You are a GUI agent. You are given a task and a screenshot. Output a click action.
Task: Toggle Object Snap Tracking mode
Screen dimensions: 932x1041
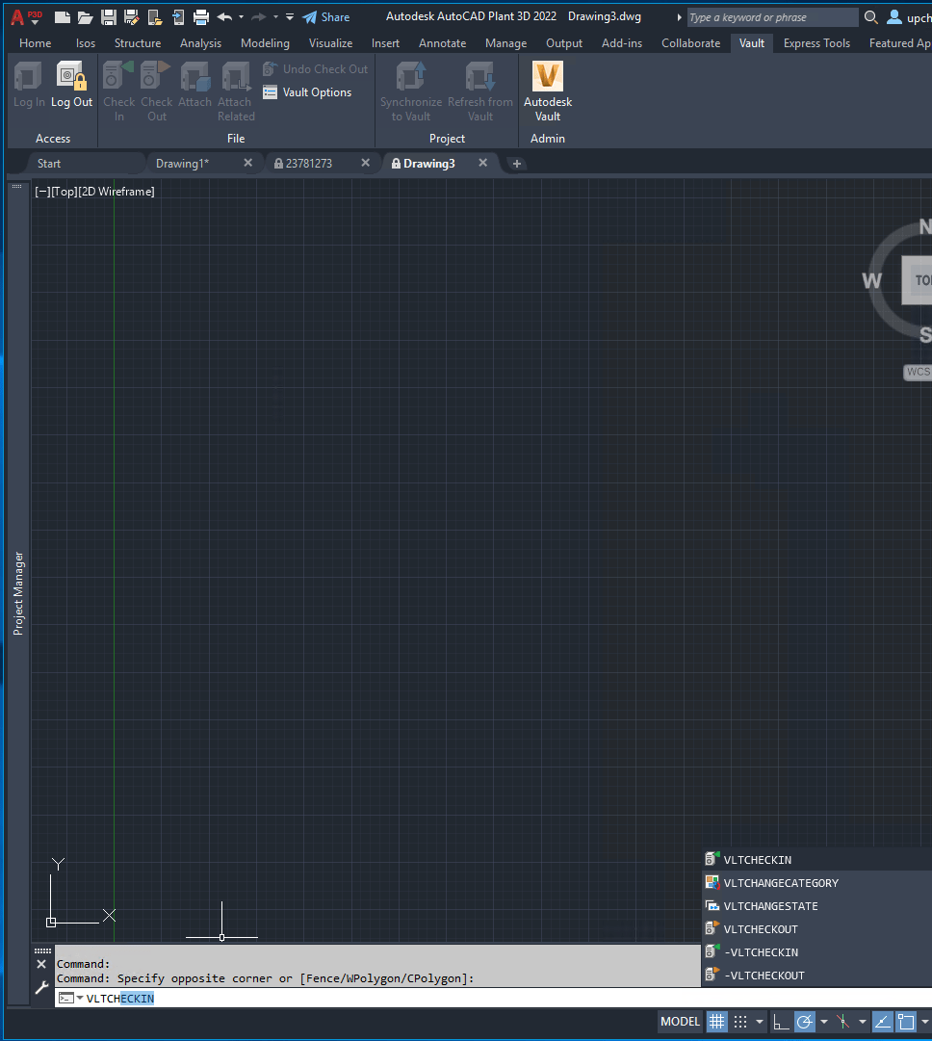tap(841, 1021)
